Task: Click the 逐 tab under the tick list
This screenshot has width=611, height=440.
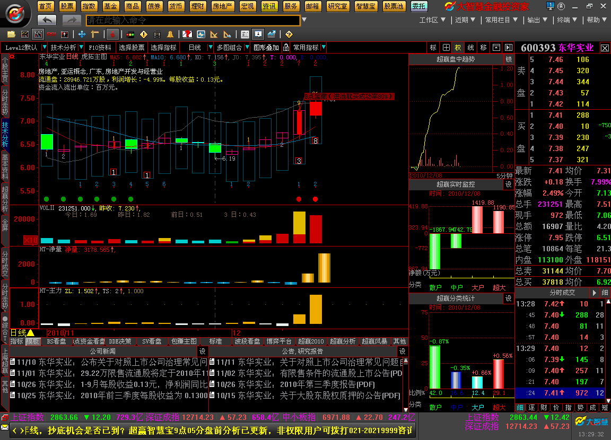Action: 533,407
